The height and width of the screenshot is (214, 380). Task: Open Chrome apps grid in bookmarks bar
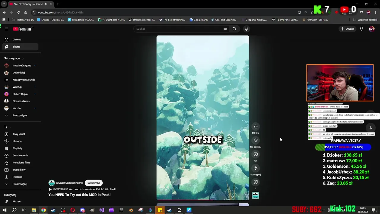[x=4, y=20]
